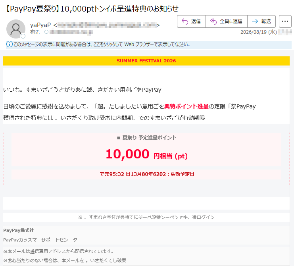Click the 送信専用アドレス notice line
The height and width of the screenshot is (266, 294).
(58, 251)
